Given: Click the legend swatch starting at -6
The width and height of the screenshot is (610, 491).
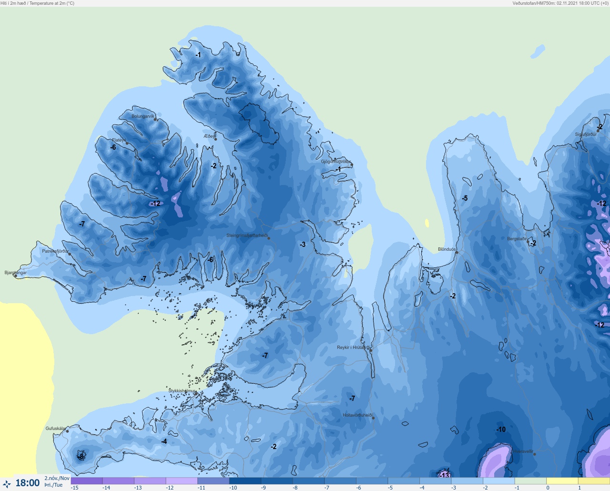Looking at the screenshot, I should coord(372,481).
